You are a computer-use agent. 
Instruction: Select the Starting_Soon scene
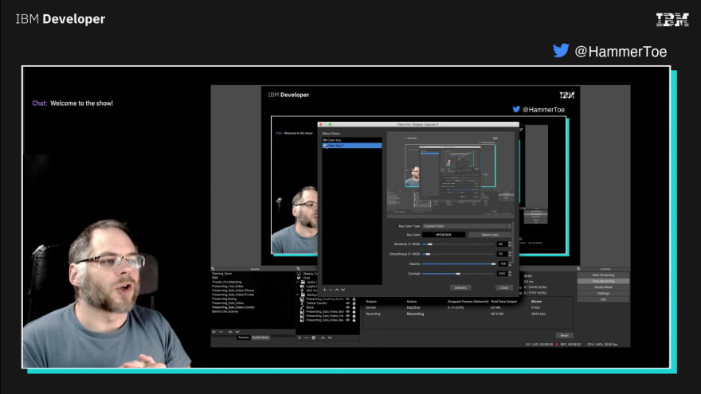pos(221,273)
